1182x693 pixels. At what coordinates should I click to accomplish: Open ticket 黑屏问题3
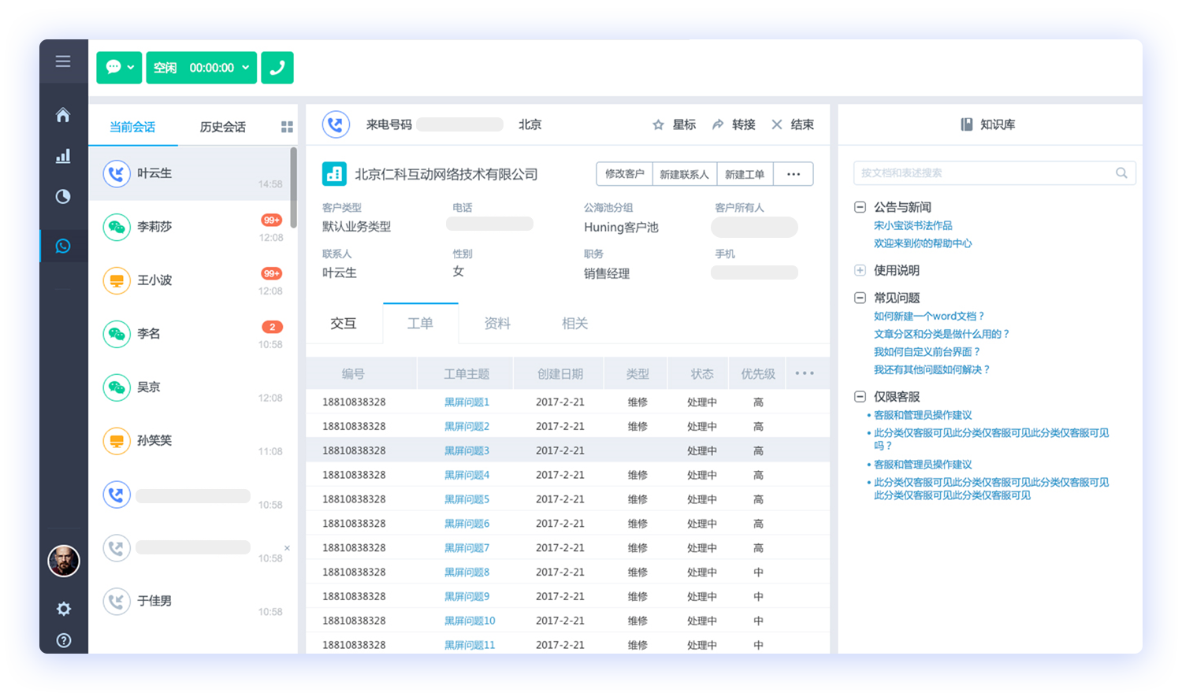[x=466, y=451]
